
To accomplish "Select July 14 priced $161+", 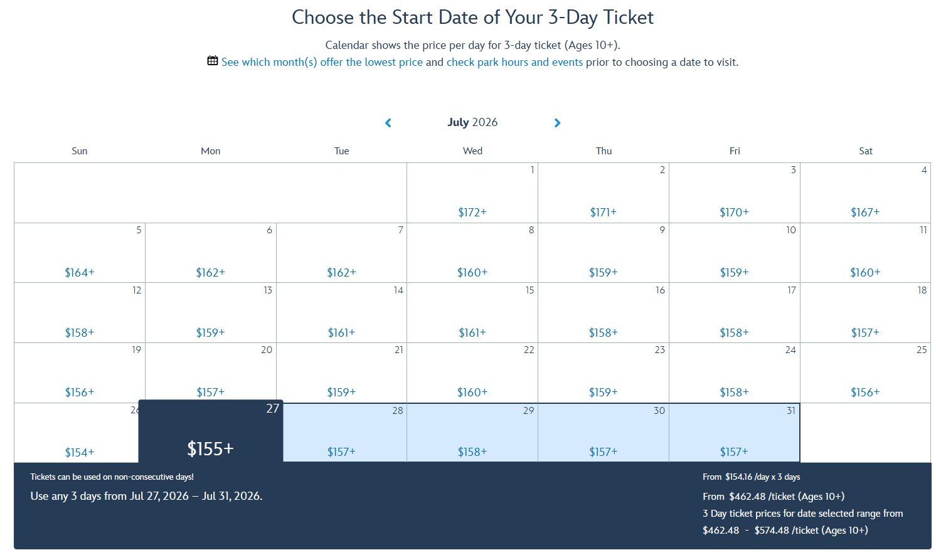I will (341, 313).
